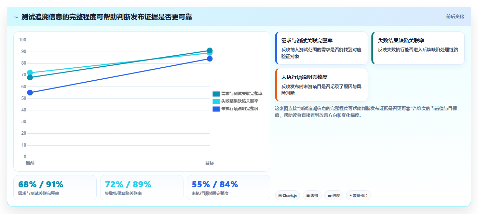478x214 pixels.
Task: Click legend label 失败结果缺陷关联率
Action: tap(240, 101)
